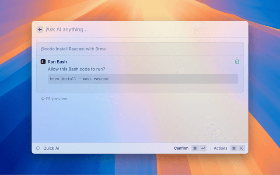Click the Return key icon next to Confirm

pyautogui.click(x=203, y=148)
